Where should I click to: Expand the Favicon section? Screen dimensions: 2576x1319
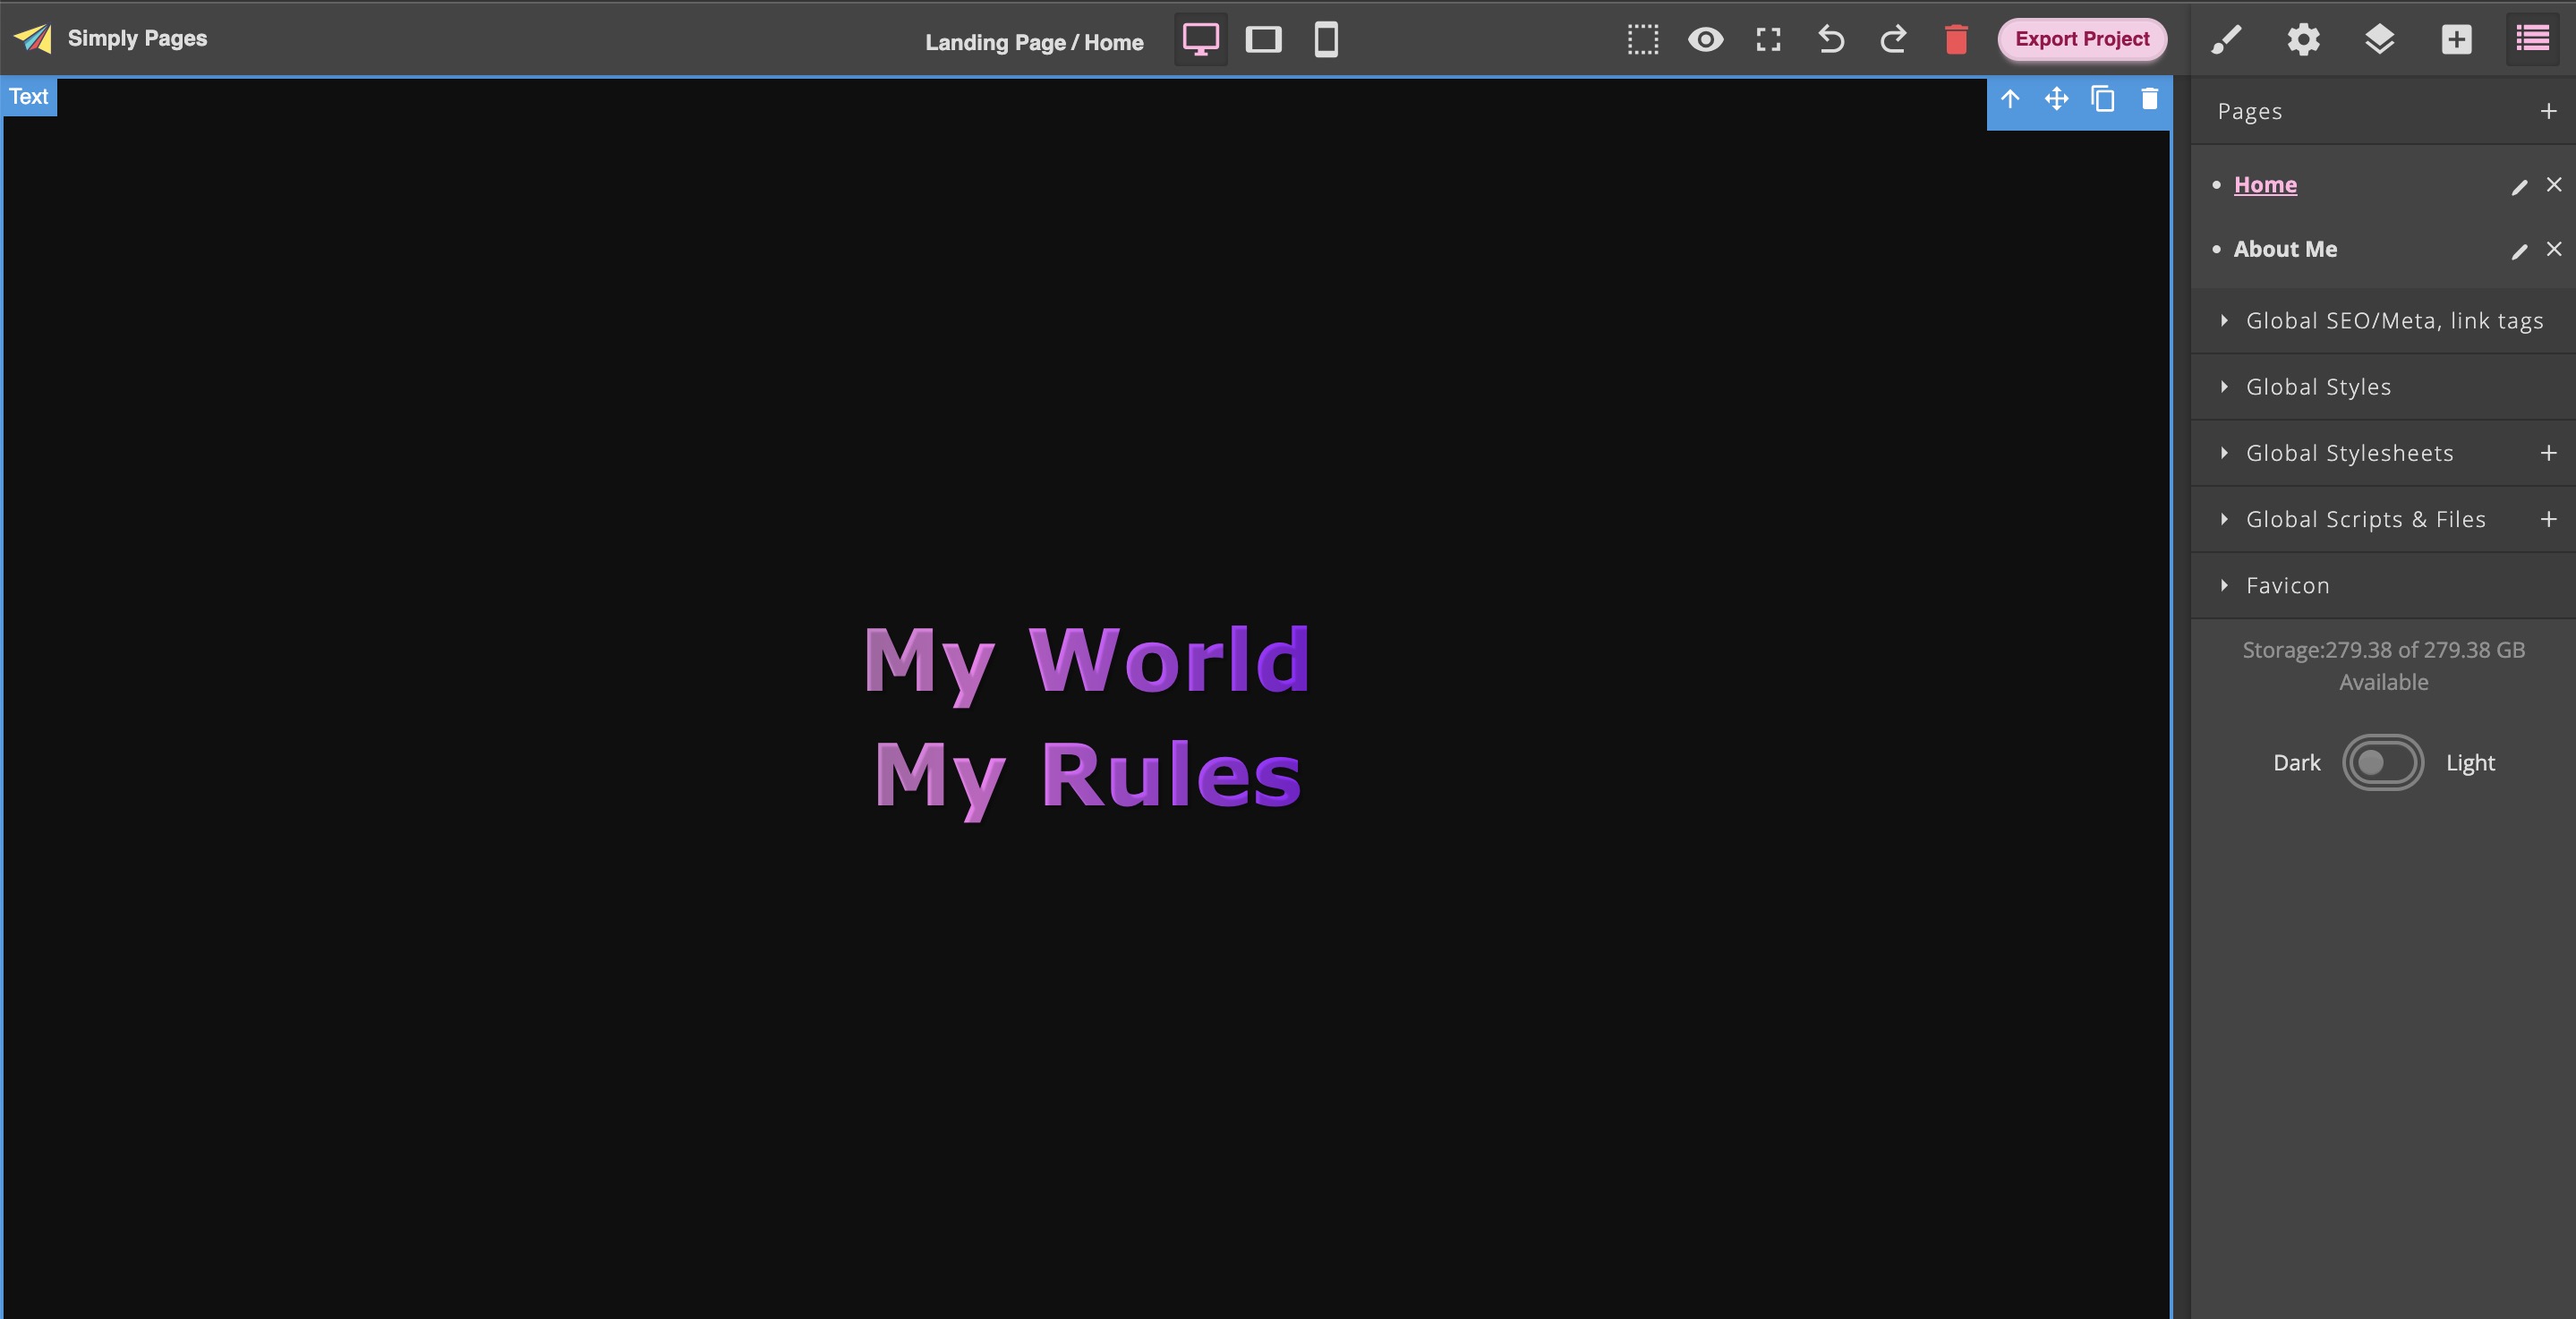(2288, 585)
